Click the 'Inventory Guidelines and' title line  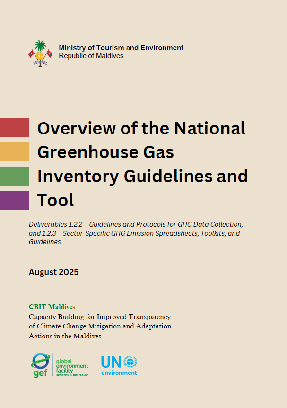(x=143, y=176)
